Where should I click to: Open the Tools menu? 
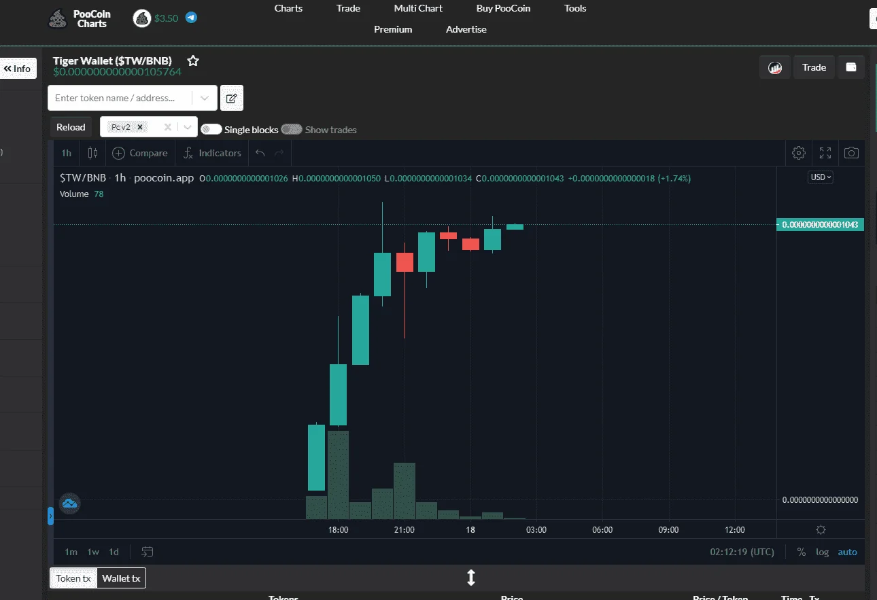click(x=575, y=8)
